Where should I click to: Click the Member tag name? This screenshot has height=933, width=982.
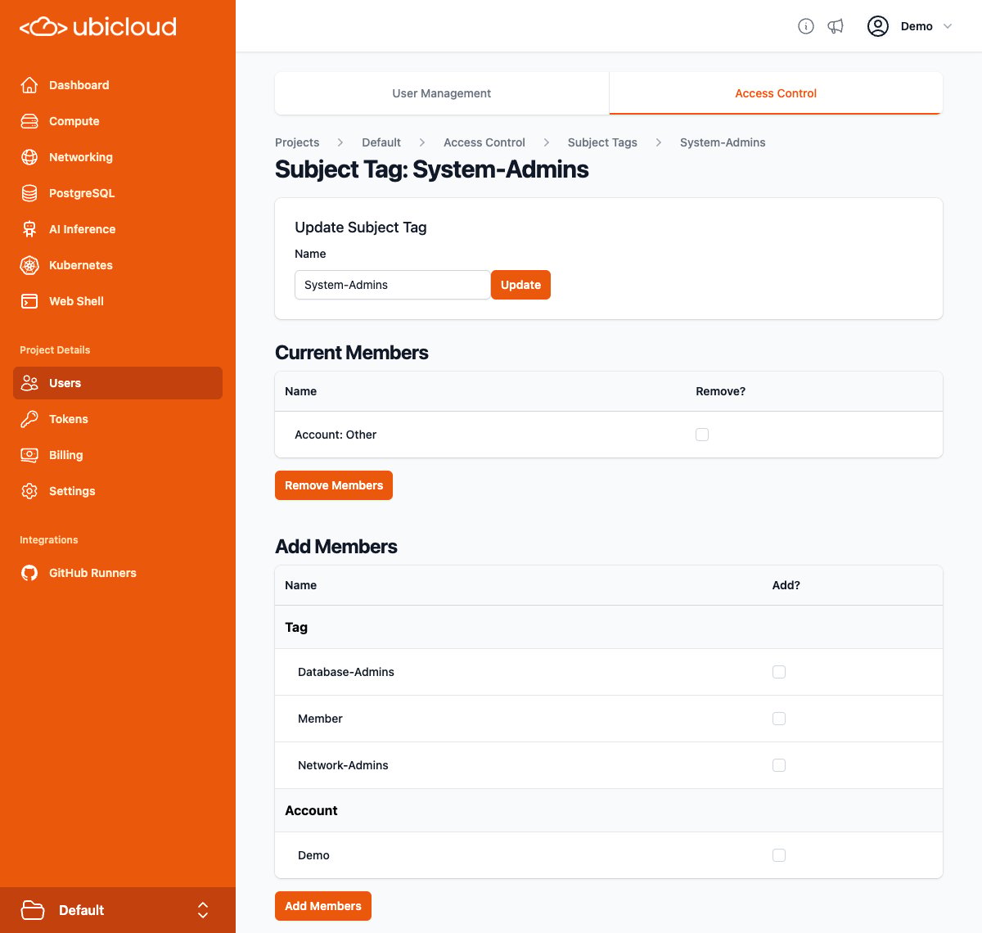click(320, 719)
